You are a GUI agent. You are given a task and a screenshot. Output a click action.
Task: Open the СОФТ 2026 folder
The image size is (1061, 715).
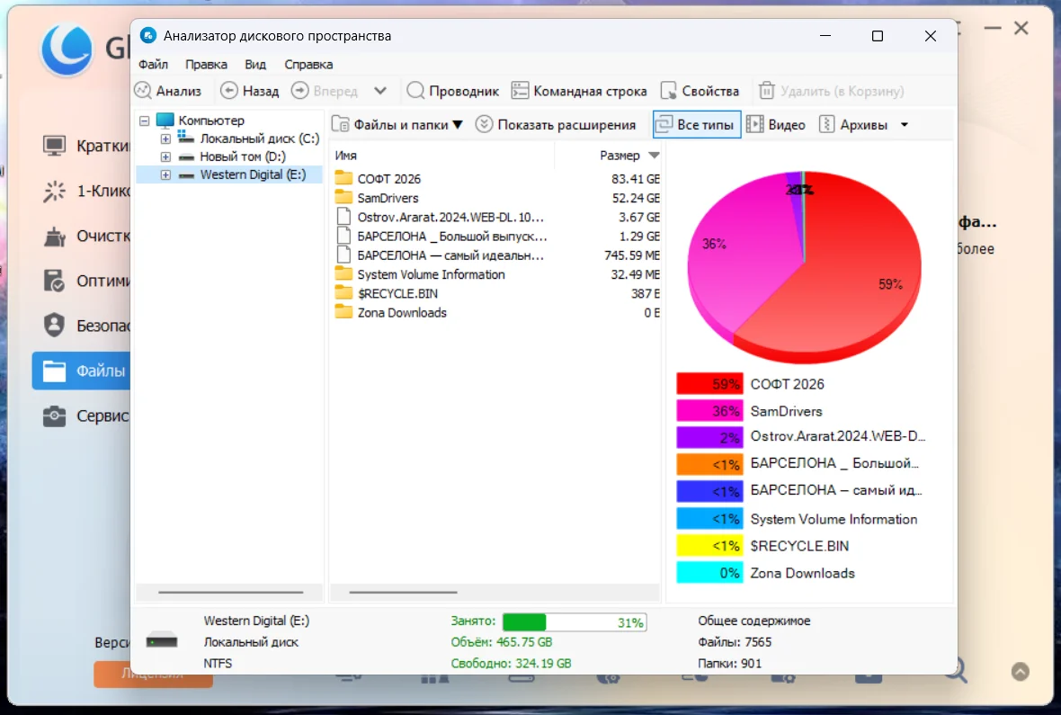pos(388,179)
